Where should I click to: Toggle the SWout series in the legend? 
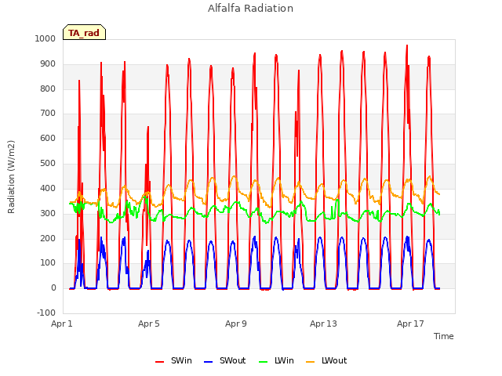coord(225,360)
